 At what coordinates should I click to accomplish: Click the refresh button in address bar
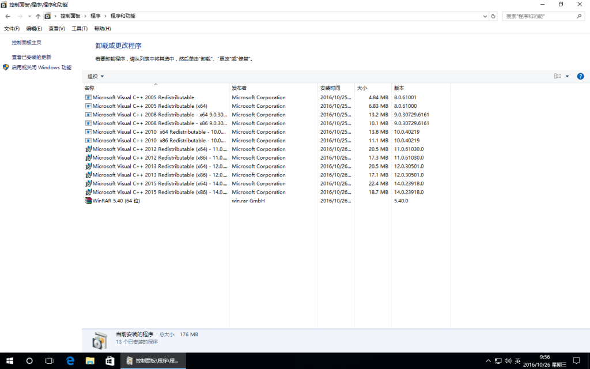pyautogui.click(x=493, y=16)
